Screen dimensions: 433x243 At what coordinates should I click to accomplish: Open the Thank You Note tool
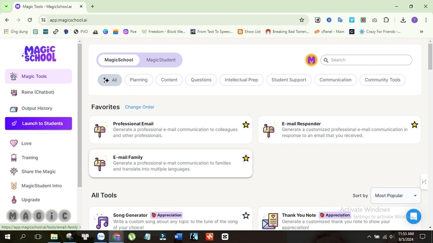[x=339, y=219]
